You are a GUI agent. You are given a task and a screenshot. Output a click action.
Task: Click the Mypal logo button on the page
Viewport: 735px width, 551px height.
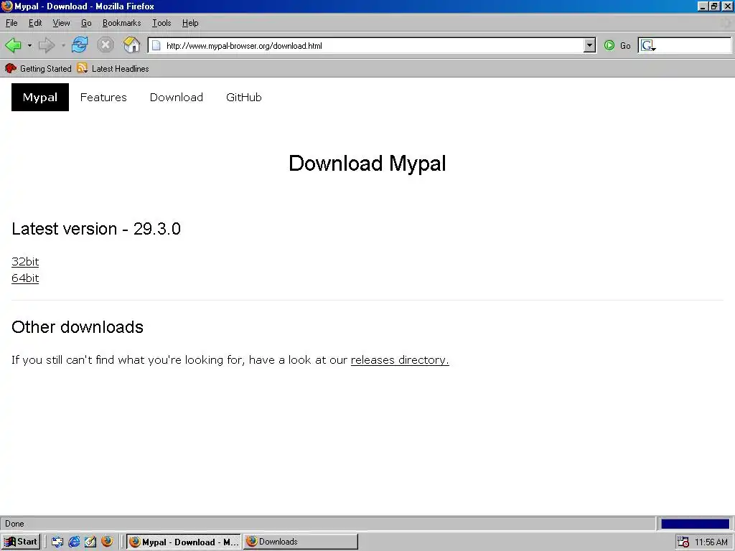tap(40, 97)
